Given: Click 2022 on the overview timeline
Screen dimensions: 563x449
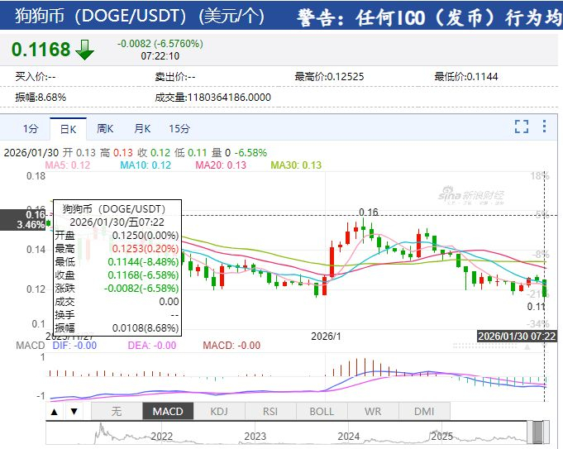Looking at the screenshot, I should [x=161, y=437].
